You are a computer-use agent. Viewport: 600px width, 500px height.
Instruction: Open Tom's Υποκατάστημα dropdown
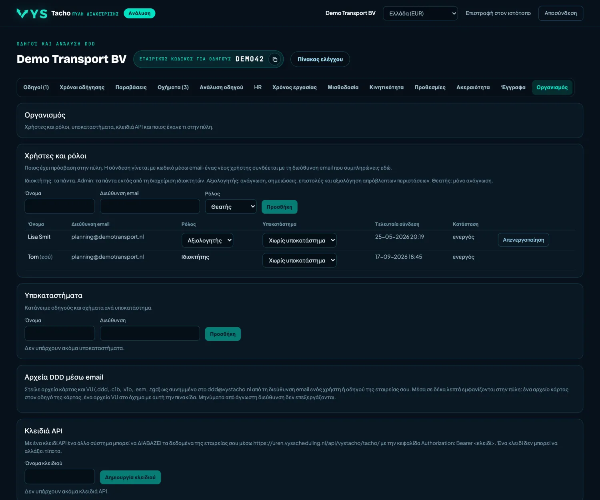click(299, 260)
